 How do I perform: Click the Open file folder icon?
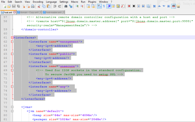pos(9,6)
